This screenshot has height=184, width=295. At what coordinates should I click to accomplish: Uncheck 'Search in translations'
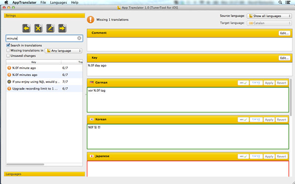(x=8, y=45)
